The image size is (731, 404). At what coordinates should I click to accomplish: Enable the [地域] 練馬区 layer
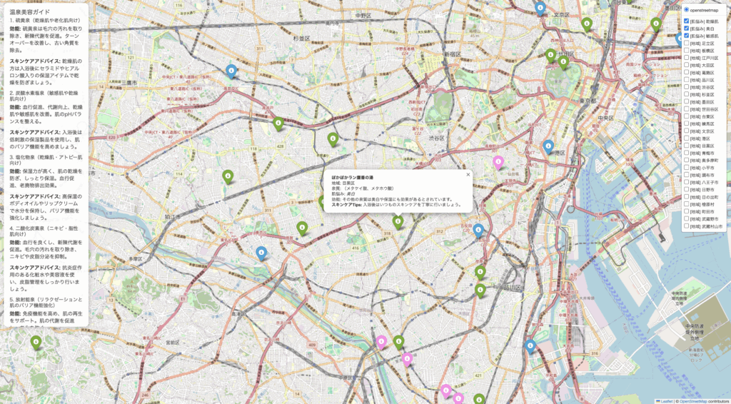(687, 123)
